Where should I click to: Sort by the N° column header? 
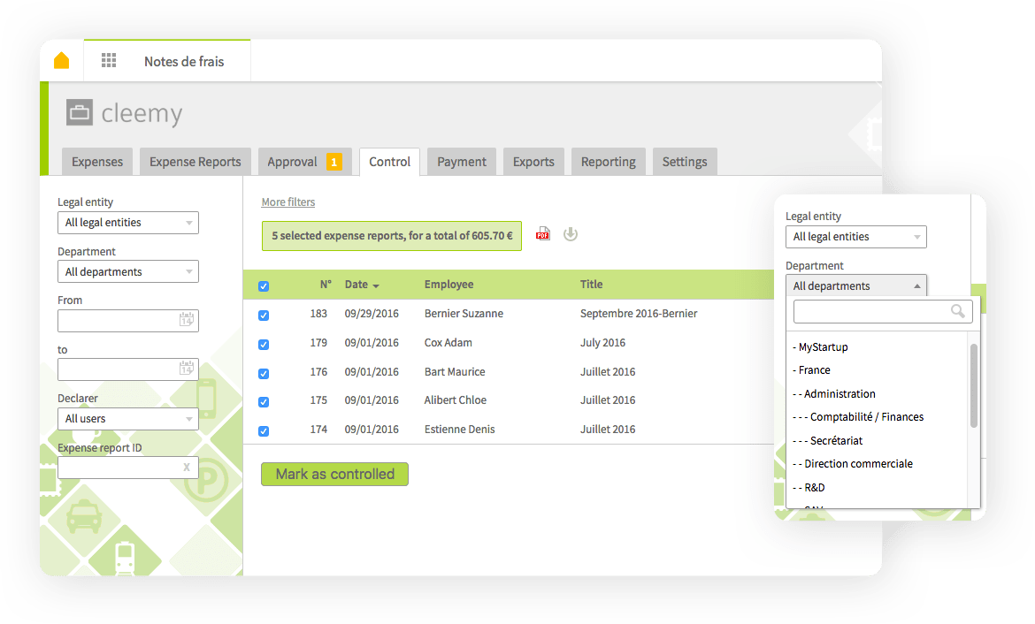point(326,285)
